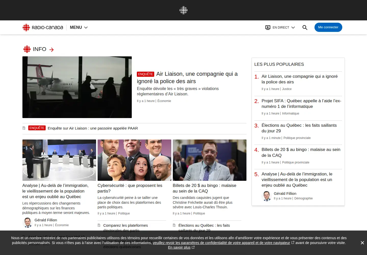367x255 pixels.
Task: Open Élections au Québec faits saillants under Billets card
Action: (x=204, y=228)
